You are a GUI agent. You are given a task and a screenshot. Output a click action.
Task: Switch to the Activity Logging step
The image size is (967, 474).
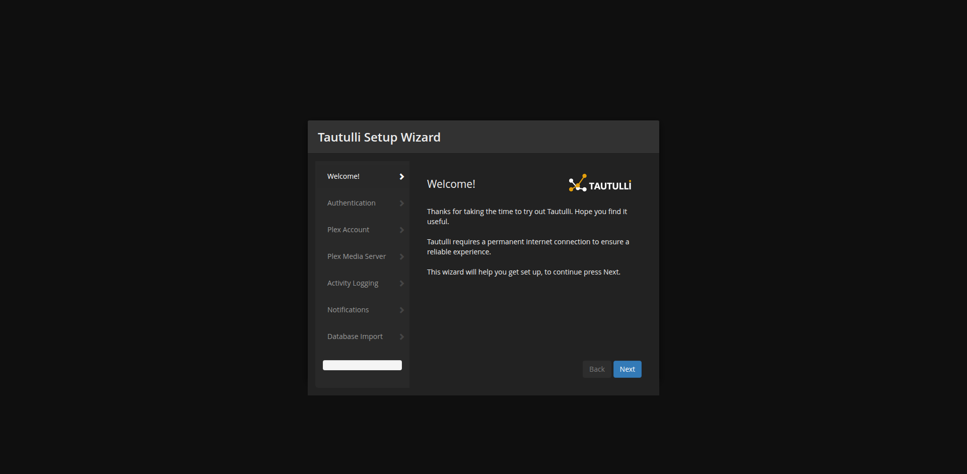(x=362, y=283)
